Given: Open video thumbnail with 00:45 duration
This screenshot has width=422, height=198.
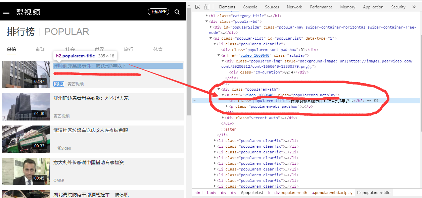Looking at the screenshot, I should (26, 171).
